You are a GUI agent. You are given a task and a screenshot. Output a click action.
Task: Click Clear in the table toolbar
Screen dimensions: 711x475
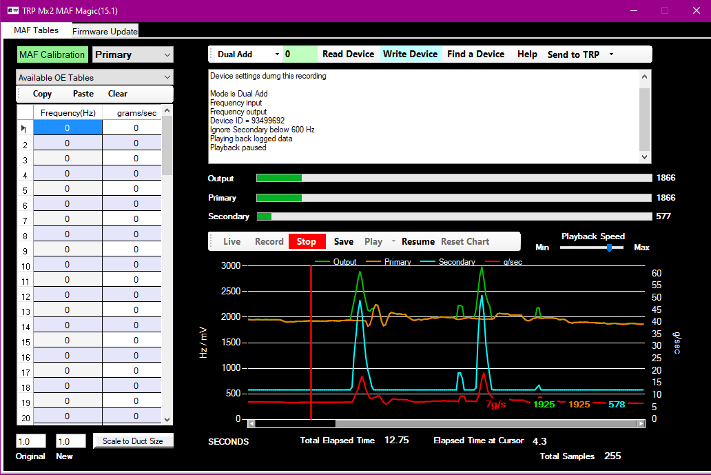(x=118, y=94)
